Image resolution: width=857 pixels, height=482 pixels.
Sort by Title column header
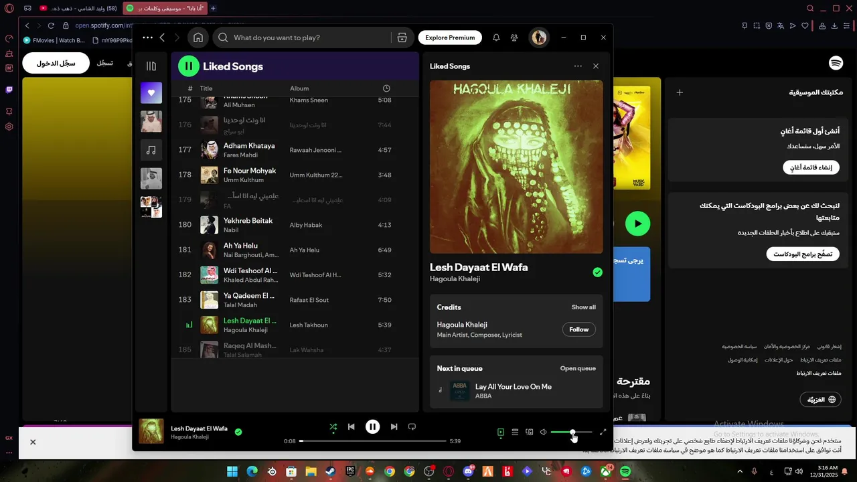[x=206, y=88]
